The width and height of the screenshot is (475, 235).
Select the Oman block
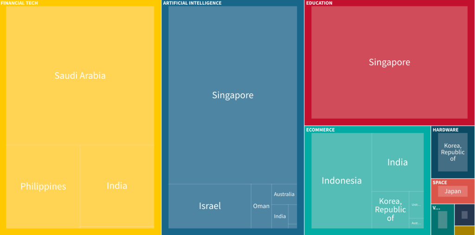point(261,206)
